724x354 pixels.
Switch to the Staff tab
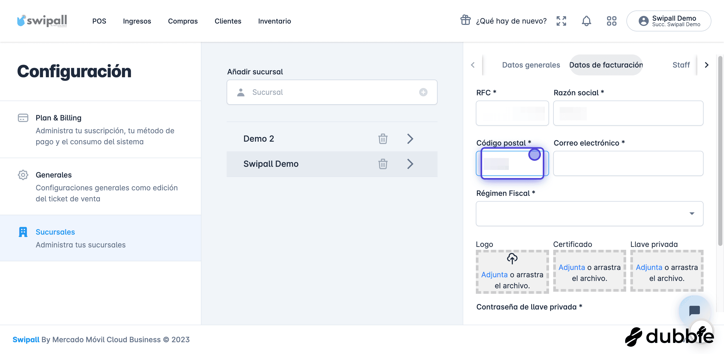(681, 65)
